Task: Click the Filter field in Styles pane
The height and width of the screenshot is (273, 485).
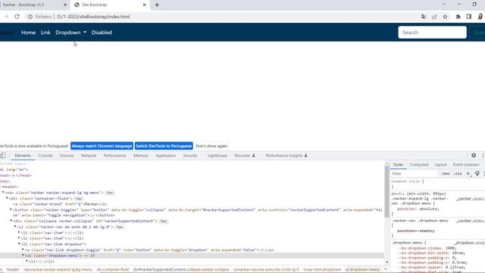Action: pyautogui.click(x=415, y=174)
